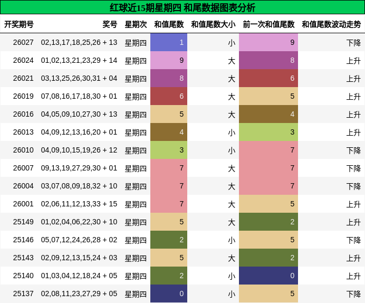Select the 和值尾数大小 column header
Viewport: 365px width, 303px height.
(213, 24)
